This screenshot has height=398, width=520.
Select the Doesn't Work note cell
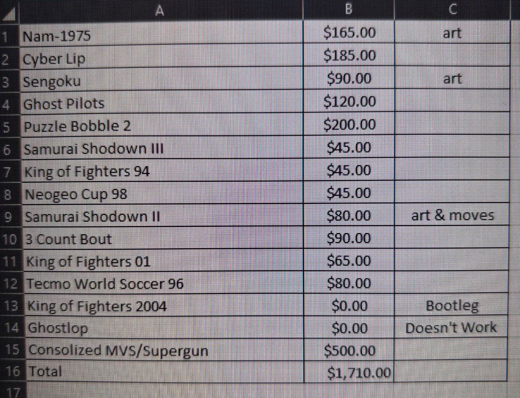click(452, 328)
